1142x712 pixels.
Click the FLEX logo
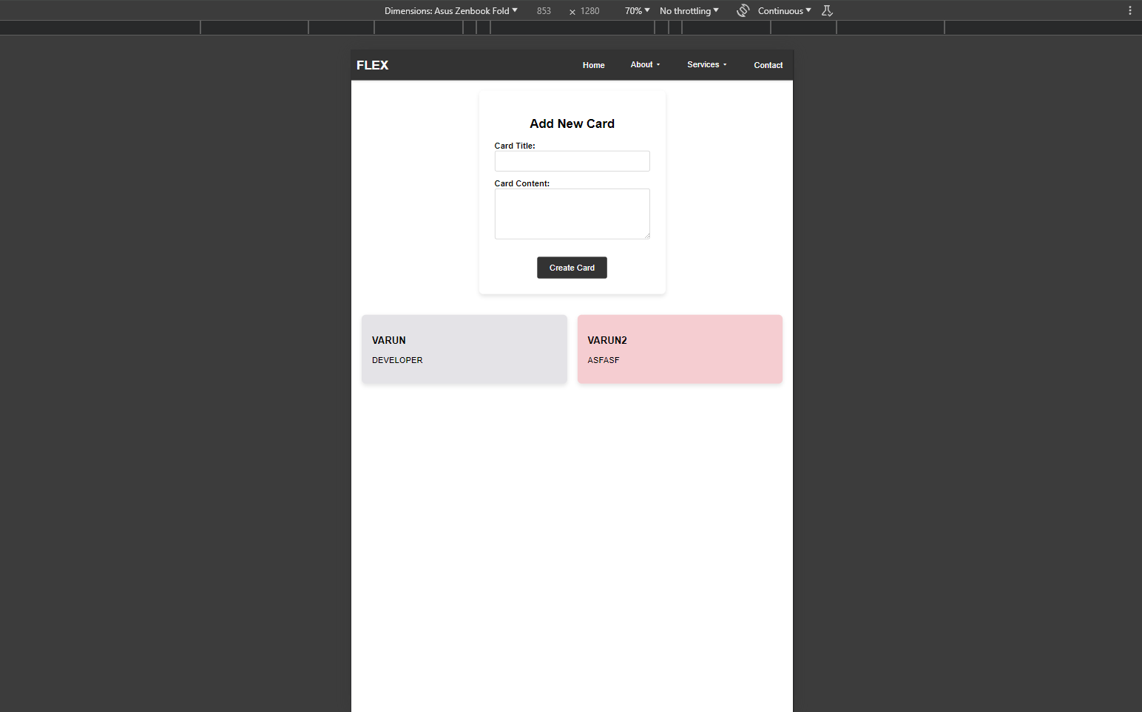click(372, 65)
